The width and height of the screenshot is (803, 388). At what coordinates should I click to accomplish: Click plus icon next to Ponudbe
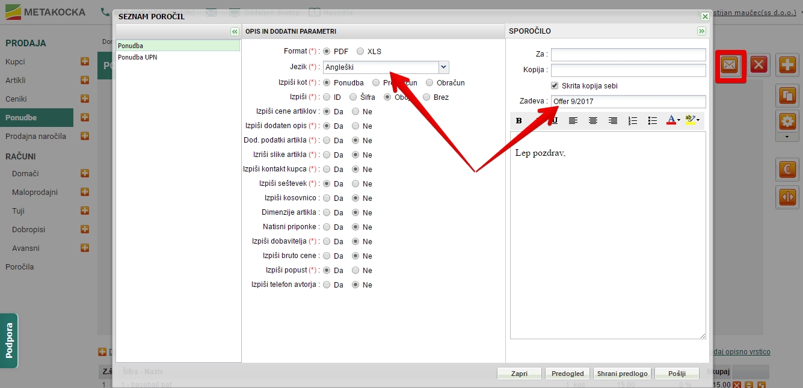[x=85, y=117]
